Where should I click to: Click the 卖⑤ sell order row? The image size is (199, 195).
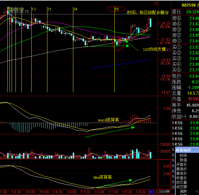click(x=185, y=18)
